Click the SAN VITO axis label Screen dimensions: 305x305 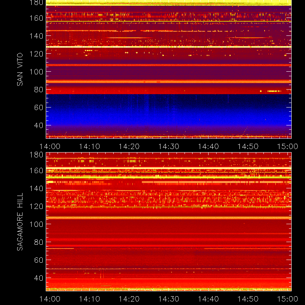click(x=20, y=69)
